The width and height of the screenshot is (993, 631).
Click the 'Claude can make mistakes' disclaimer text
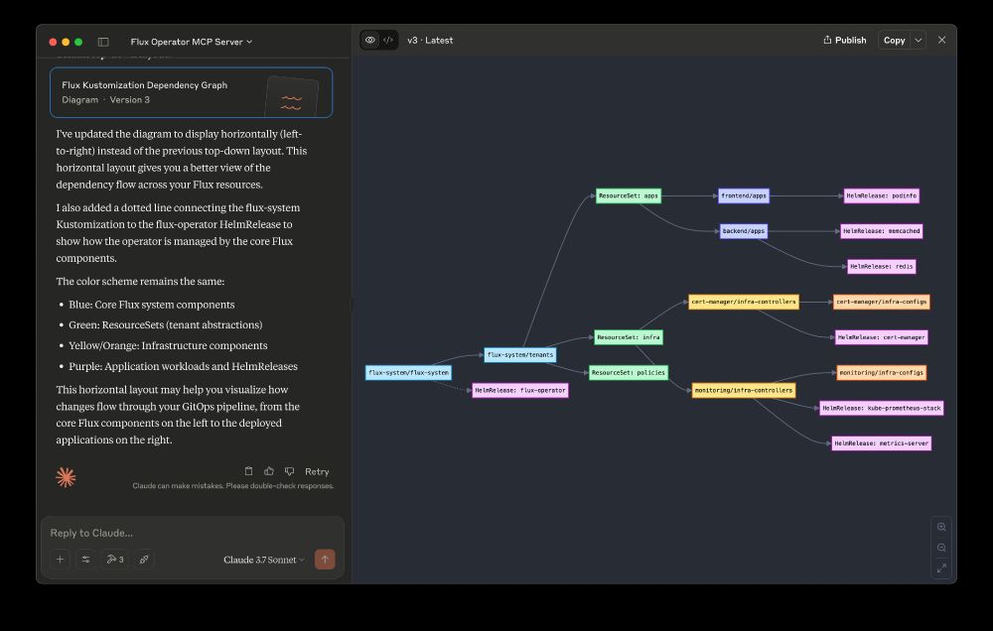tap(233, 486)
